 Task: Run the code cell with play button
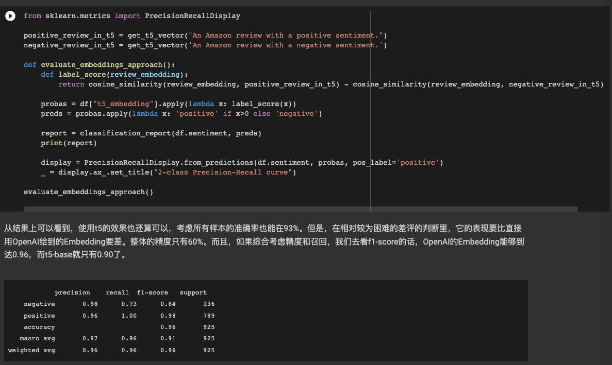tap(10, 16)
